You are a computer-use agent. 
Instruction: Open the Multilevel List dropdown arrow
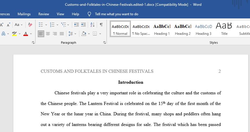tap(68, 25)
